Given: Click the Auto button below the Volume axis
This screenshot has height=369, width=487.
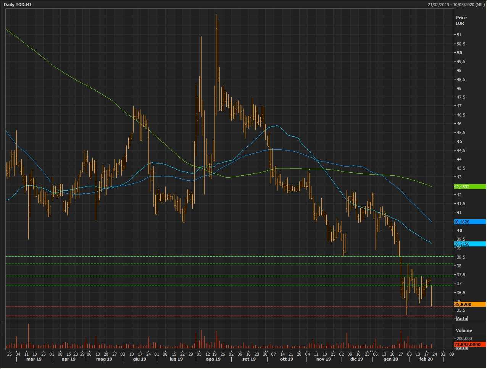Looking at the screenshot, I should (462, 348).
